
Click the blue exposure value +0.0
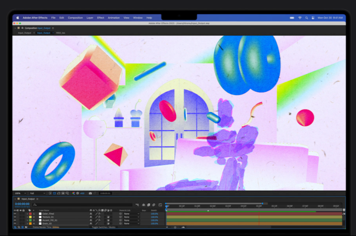click(x=82, y=193)
